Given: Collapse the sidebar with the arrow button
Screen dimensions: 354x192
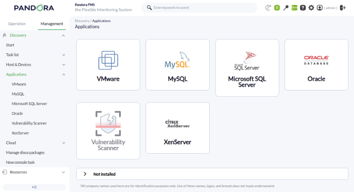Looking at the screenshot, I should [x=35, y=187].
